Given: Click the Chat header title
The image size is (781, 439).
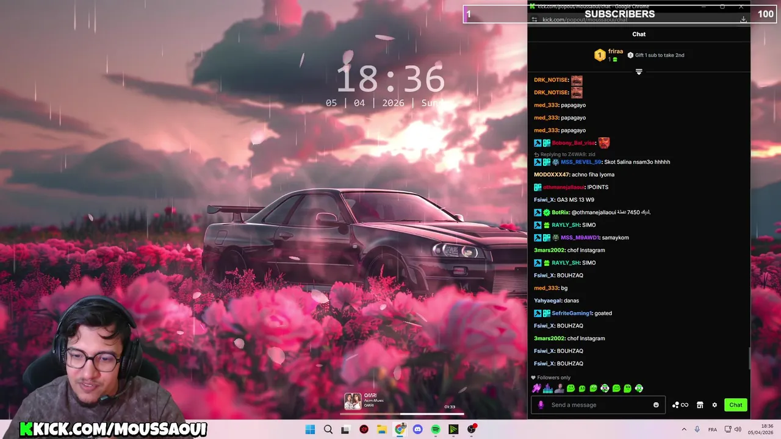Looking at the screenshot, I should tap(639, 34).
